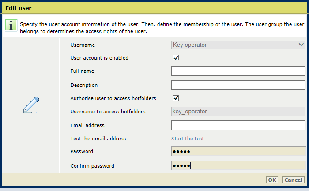Click the Start the test link
The height and width of the screenshot is (191, 309).
point(188,139)
